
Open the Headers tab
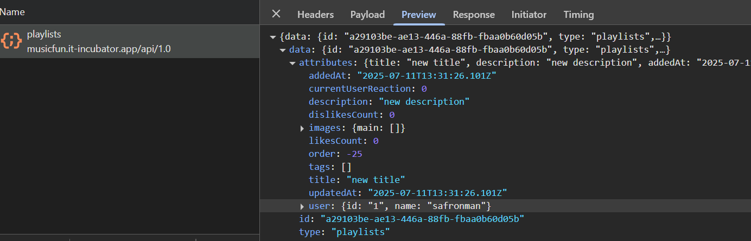pos(315,15)
